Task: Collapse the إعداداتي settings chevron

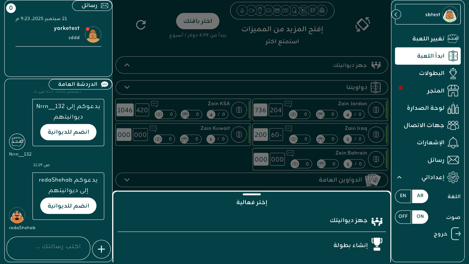Action: tap(399, 177)
